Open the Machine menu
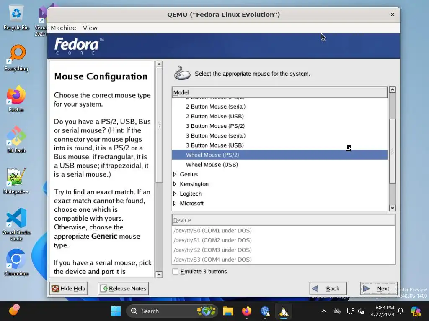This screenshot has height=321, width=429. (x=64, y=28)
